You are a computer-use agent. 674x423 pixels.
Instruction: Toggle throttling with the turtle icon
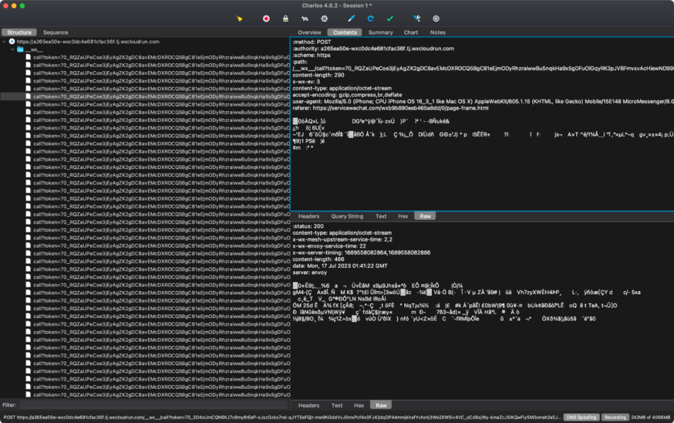tap(305, 19)
